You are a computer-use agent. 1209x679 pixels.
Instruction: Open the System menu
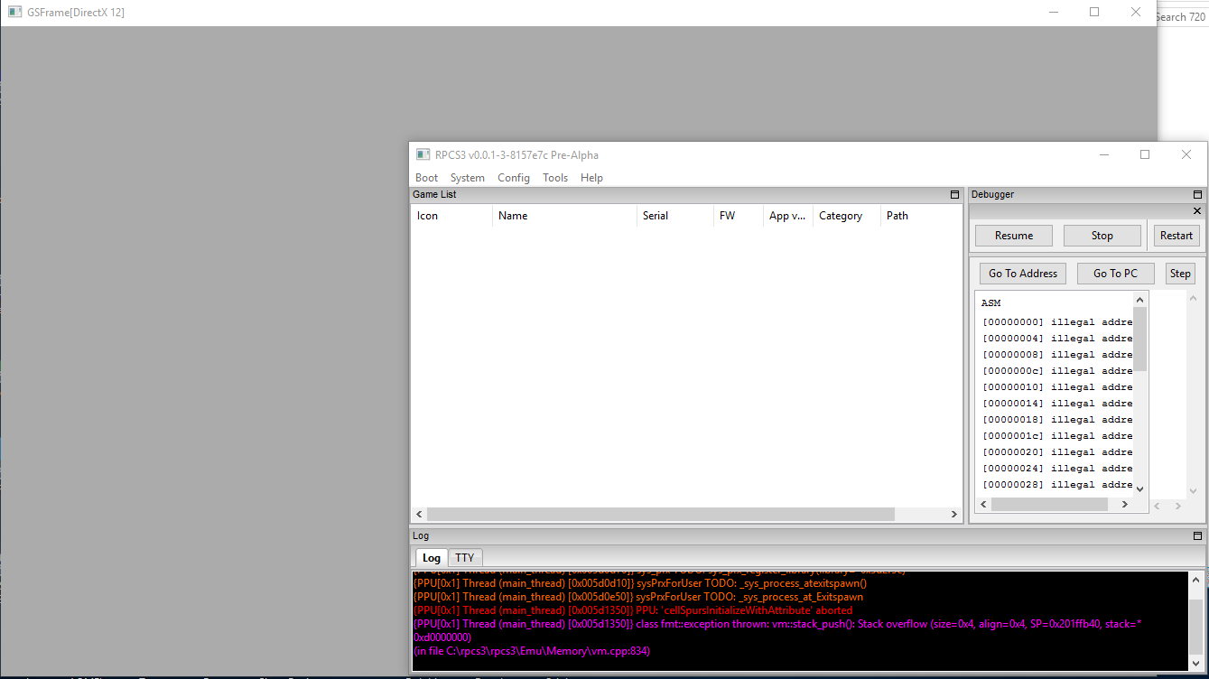[x=468, y=178]
